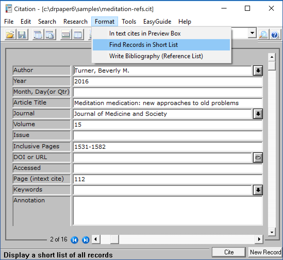The image size is (283, 260).
Task: Go to the next record with blue arrow
Action: 86,240
